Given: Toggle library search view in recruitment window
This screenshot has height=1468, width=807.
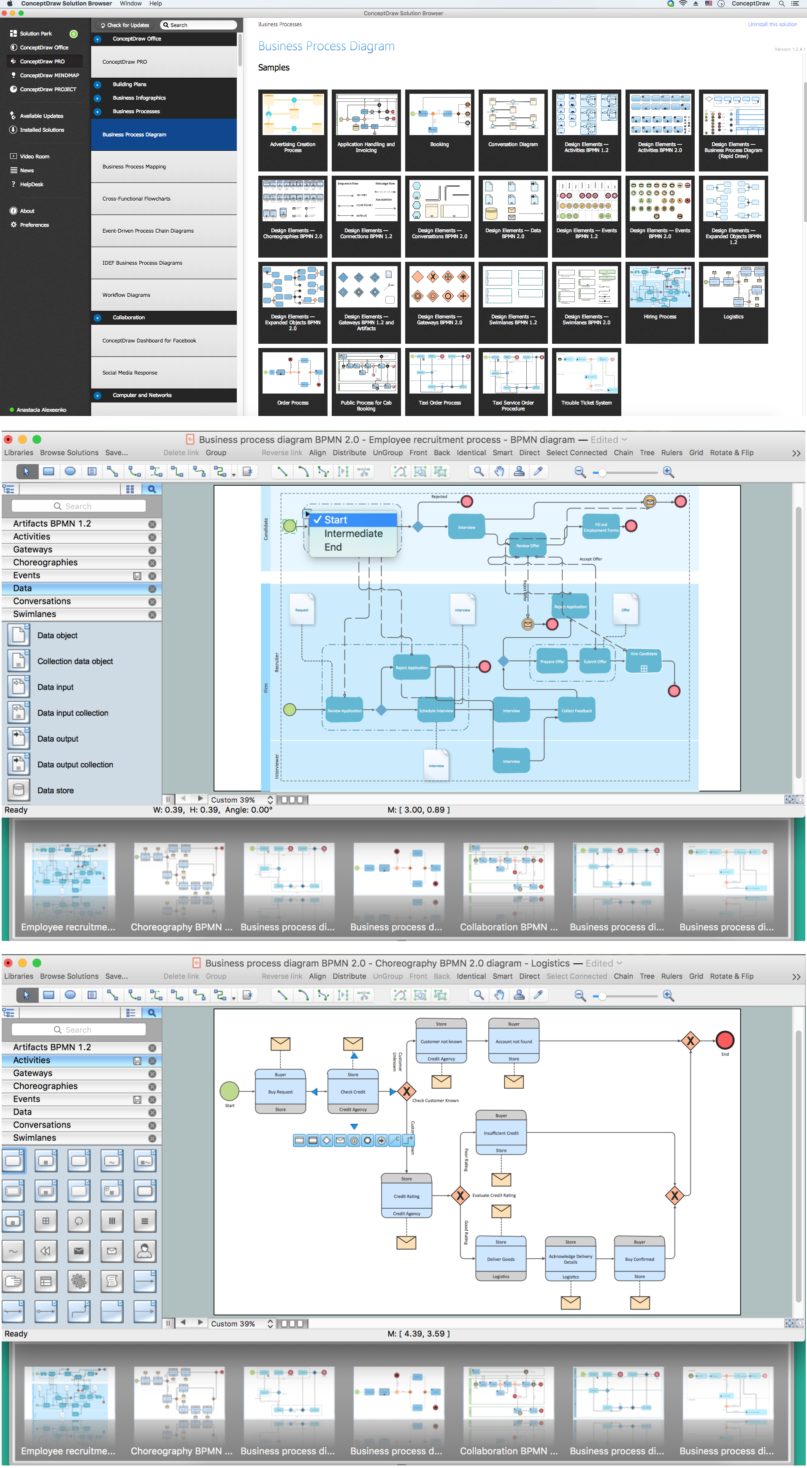Looking at the screenshot, I should click(x=152, y=489).
